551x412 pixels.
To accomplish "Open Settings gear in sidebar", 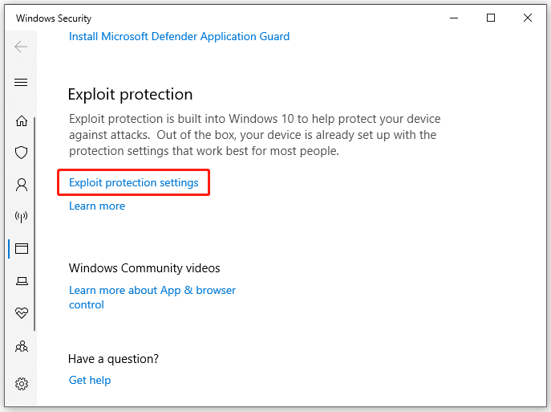I will click(22, 384).
